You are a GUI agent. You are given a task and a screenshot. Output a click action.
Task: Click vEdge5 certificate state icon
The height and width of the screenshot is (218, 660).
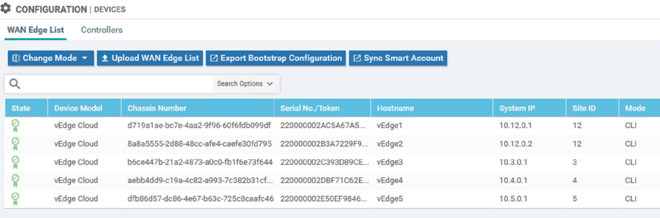[16, 199]
